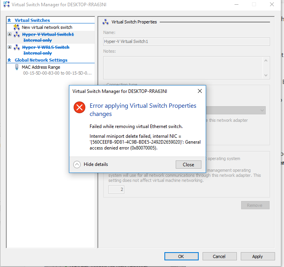Collapse the Global Network Settings section
Screen dimensions: 284x267
click(9, 60)
